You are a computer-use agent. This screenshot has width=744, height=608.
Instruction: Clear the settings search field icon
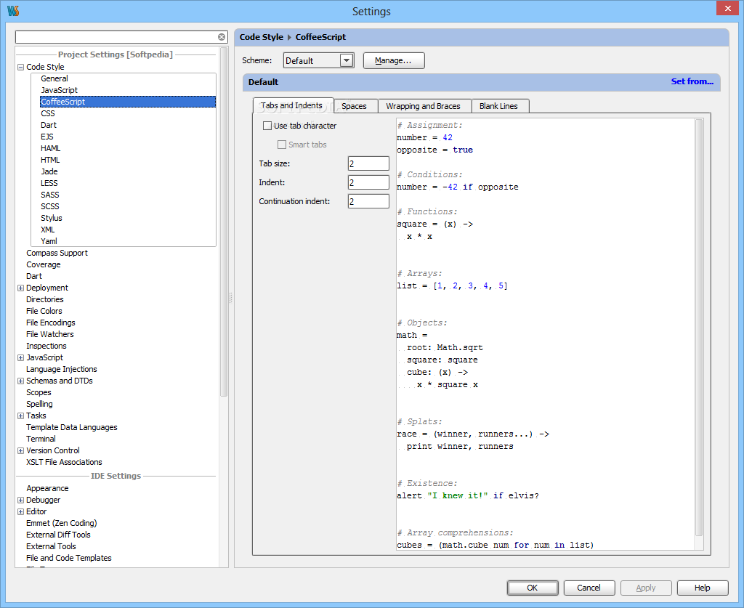tap(222, 37)
